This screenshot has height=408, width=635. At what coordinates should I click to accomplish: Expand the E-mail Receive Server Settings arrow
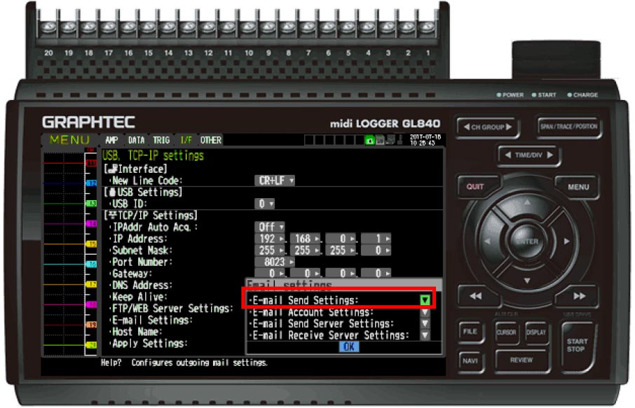point(425,335)
